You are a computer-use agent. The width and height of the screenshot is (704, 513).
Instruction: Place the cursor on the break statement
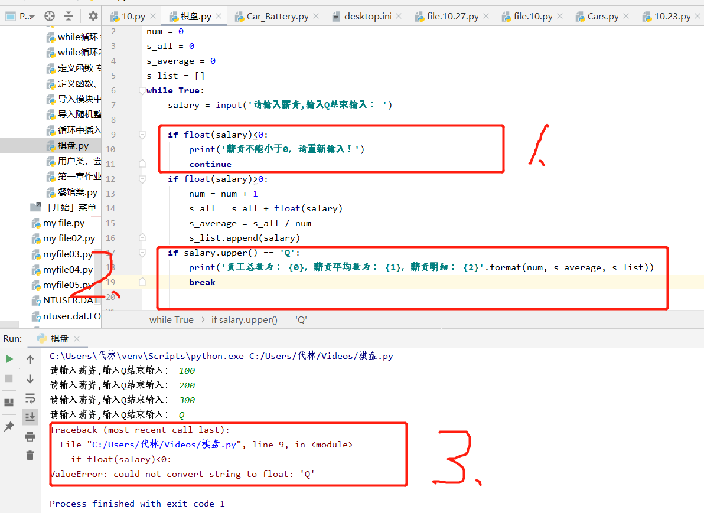pos(202,282)
